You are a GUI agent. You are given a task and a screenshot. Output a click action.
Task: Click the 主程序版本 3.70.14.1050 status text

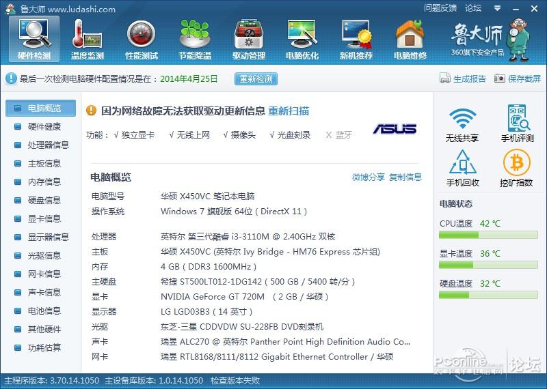point(52,380)
